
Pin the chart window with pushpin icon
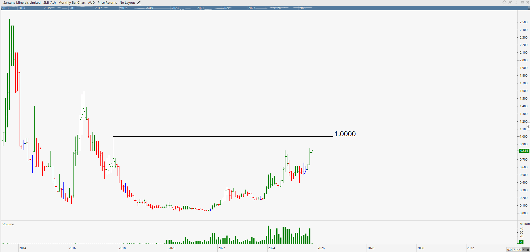click(510, 2)
